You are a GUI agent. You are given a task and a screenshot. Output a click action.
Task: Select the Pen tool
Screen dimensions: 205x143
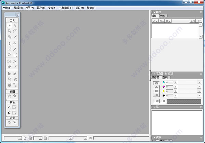tap(10, 43)
